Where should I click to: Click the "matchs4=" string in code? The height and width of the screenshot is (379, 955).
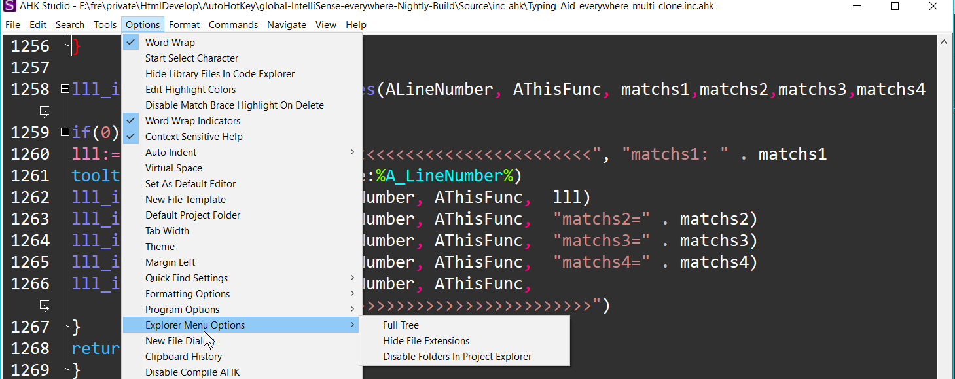pos(602,262)
